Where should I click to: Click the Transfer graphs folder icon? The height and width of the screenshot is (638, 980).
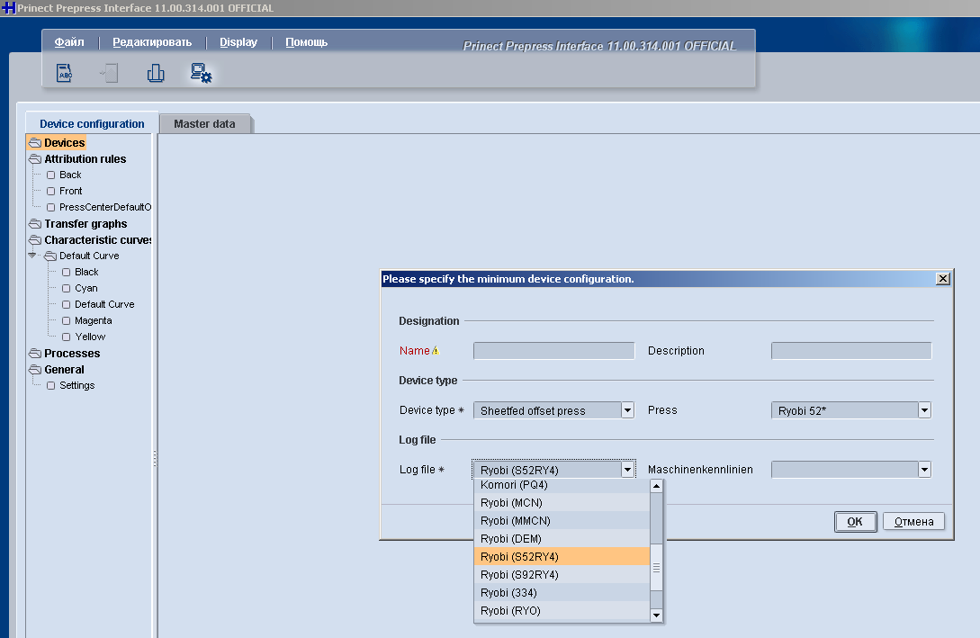coord(35,224)
